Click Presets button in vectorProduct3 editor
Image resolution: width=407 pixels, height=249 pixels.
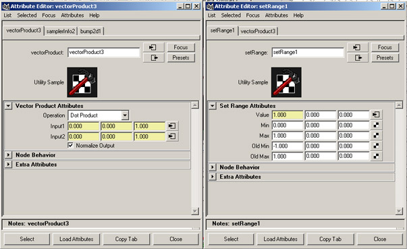click(x=181, y=57)
